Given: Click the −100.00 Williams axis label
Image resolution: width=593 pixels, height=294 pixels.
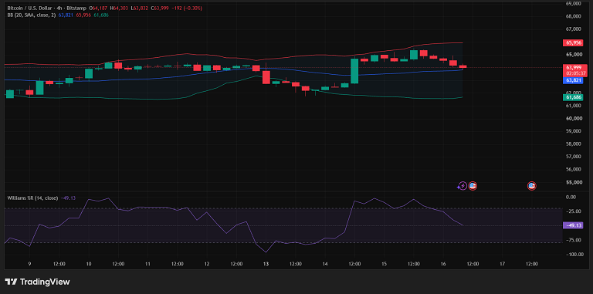Looking at the screenshot, I should pos(574,255).
